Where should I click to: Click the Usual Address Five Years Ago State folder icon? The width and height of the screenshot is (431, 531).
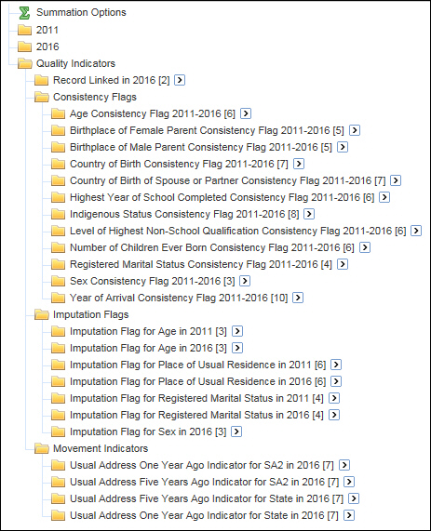[58, 498]
